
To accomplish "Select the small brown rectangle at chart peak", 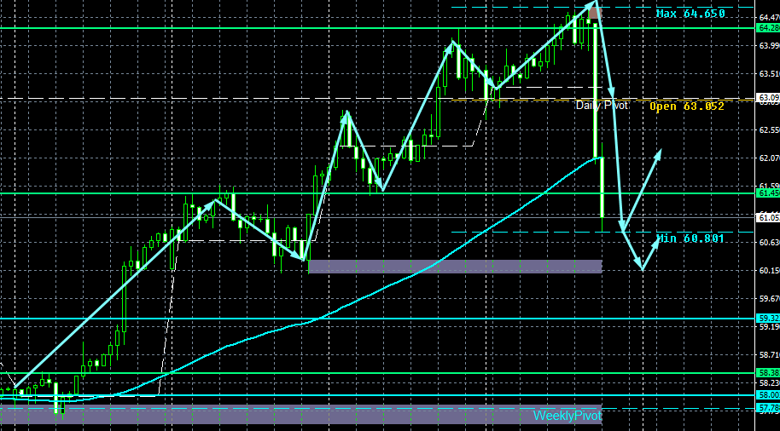I will coord(596,13).
